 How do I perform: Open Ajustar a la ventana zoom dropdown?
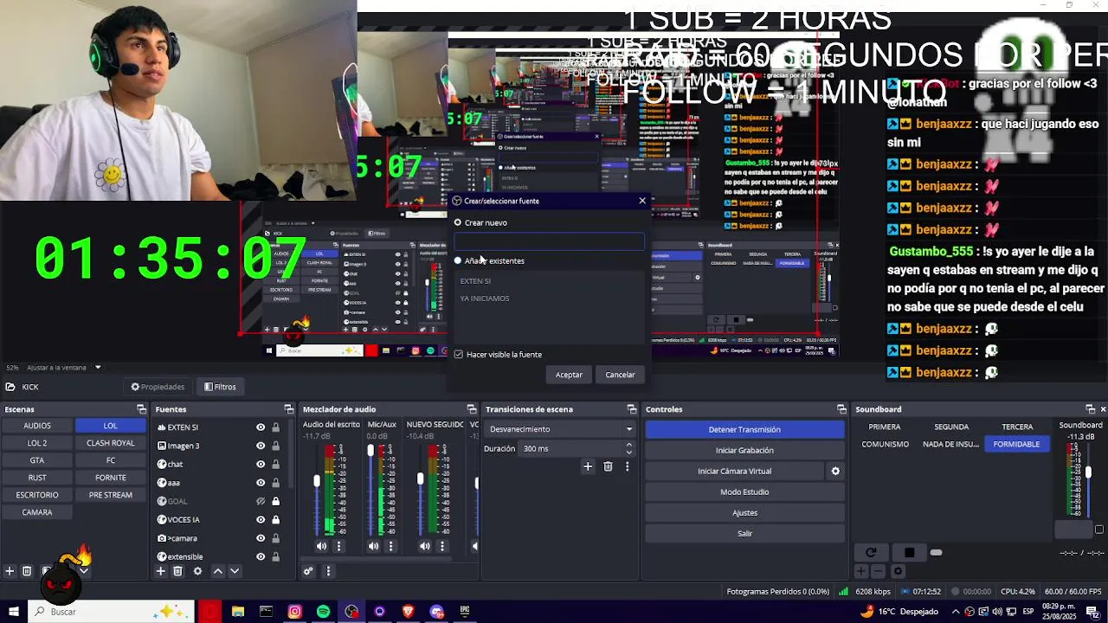(98, 368)
